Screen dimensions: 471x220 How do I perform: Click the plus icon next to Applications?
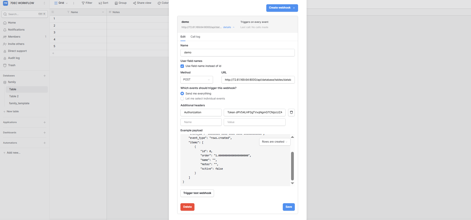point(45,122)
